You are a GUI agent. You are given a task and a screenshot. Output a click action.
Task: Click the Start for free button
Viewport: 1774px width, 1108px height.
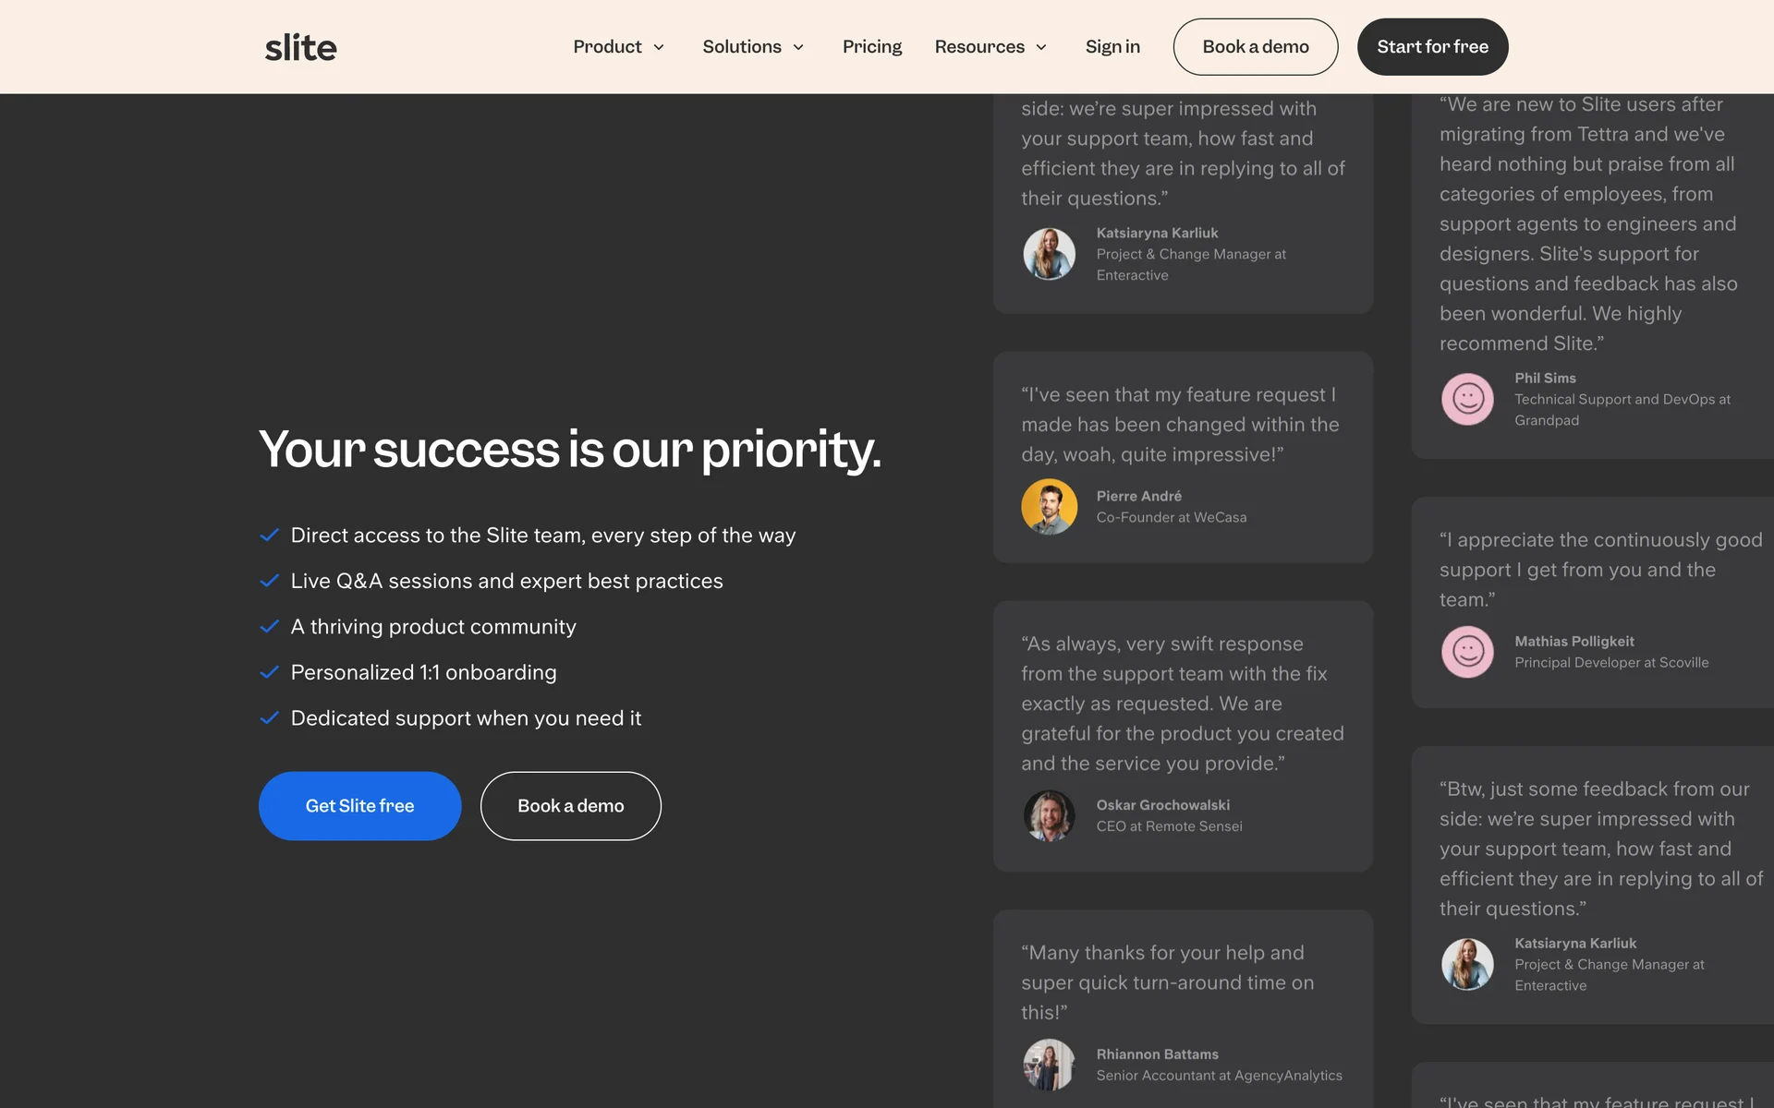pos(1432,47)
